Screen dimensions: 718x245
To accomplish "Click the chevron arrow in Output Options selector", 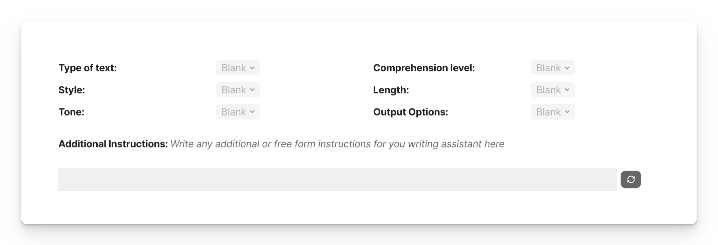I will tap(567, 112).
